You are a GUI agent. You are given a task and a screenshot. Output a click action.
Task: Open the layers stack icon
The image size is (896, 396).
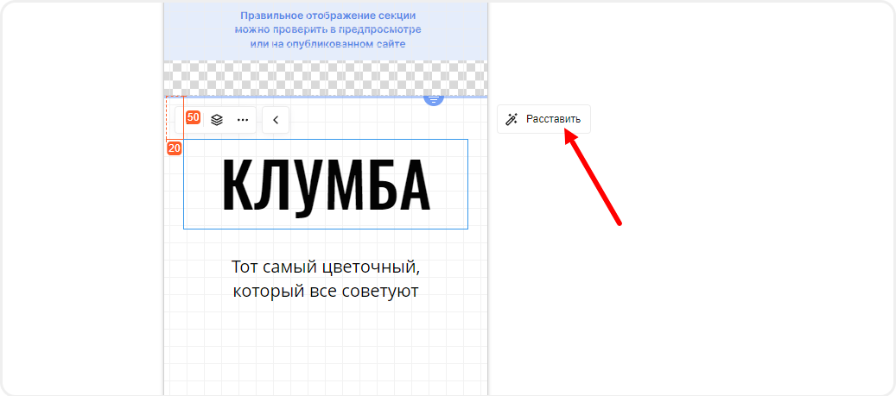pyautogui.click(x=217, y=120)
